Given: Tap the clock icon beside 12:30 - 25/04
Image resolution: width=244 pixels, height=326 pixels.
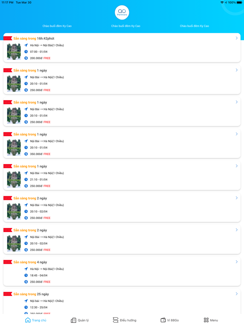Looking at the screenshot, I should pyautogui.click(x=26, y=307).
